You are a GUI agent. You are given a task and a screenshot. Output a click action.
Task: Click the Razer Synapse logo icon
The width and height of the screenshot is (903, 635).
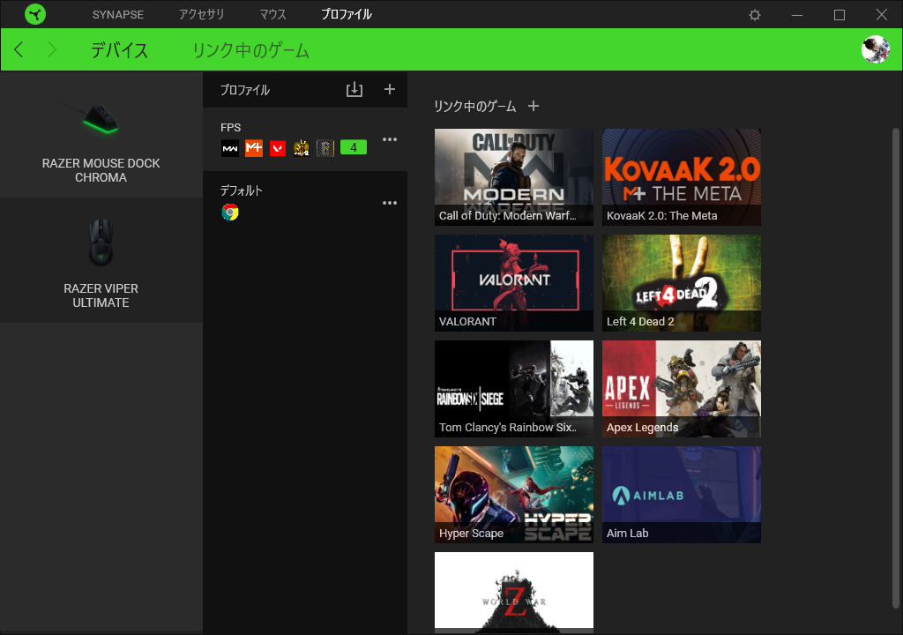point(35,14)
